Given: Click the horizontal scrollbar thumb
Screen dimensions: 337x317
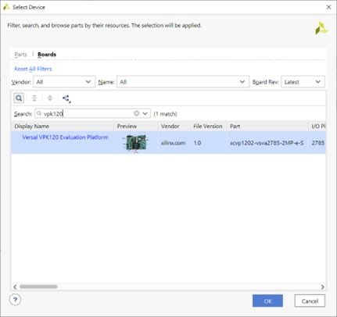Looking at the screenshot, I should coord(38,287).
